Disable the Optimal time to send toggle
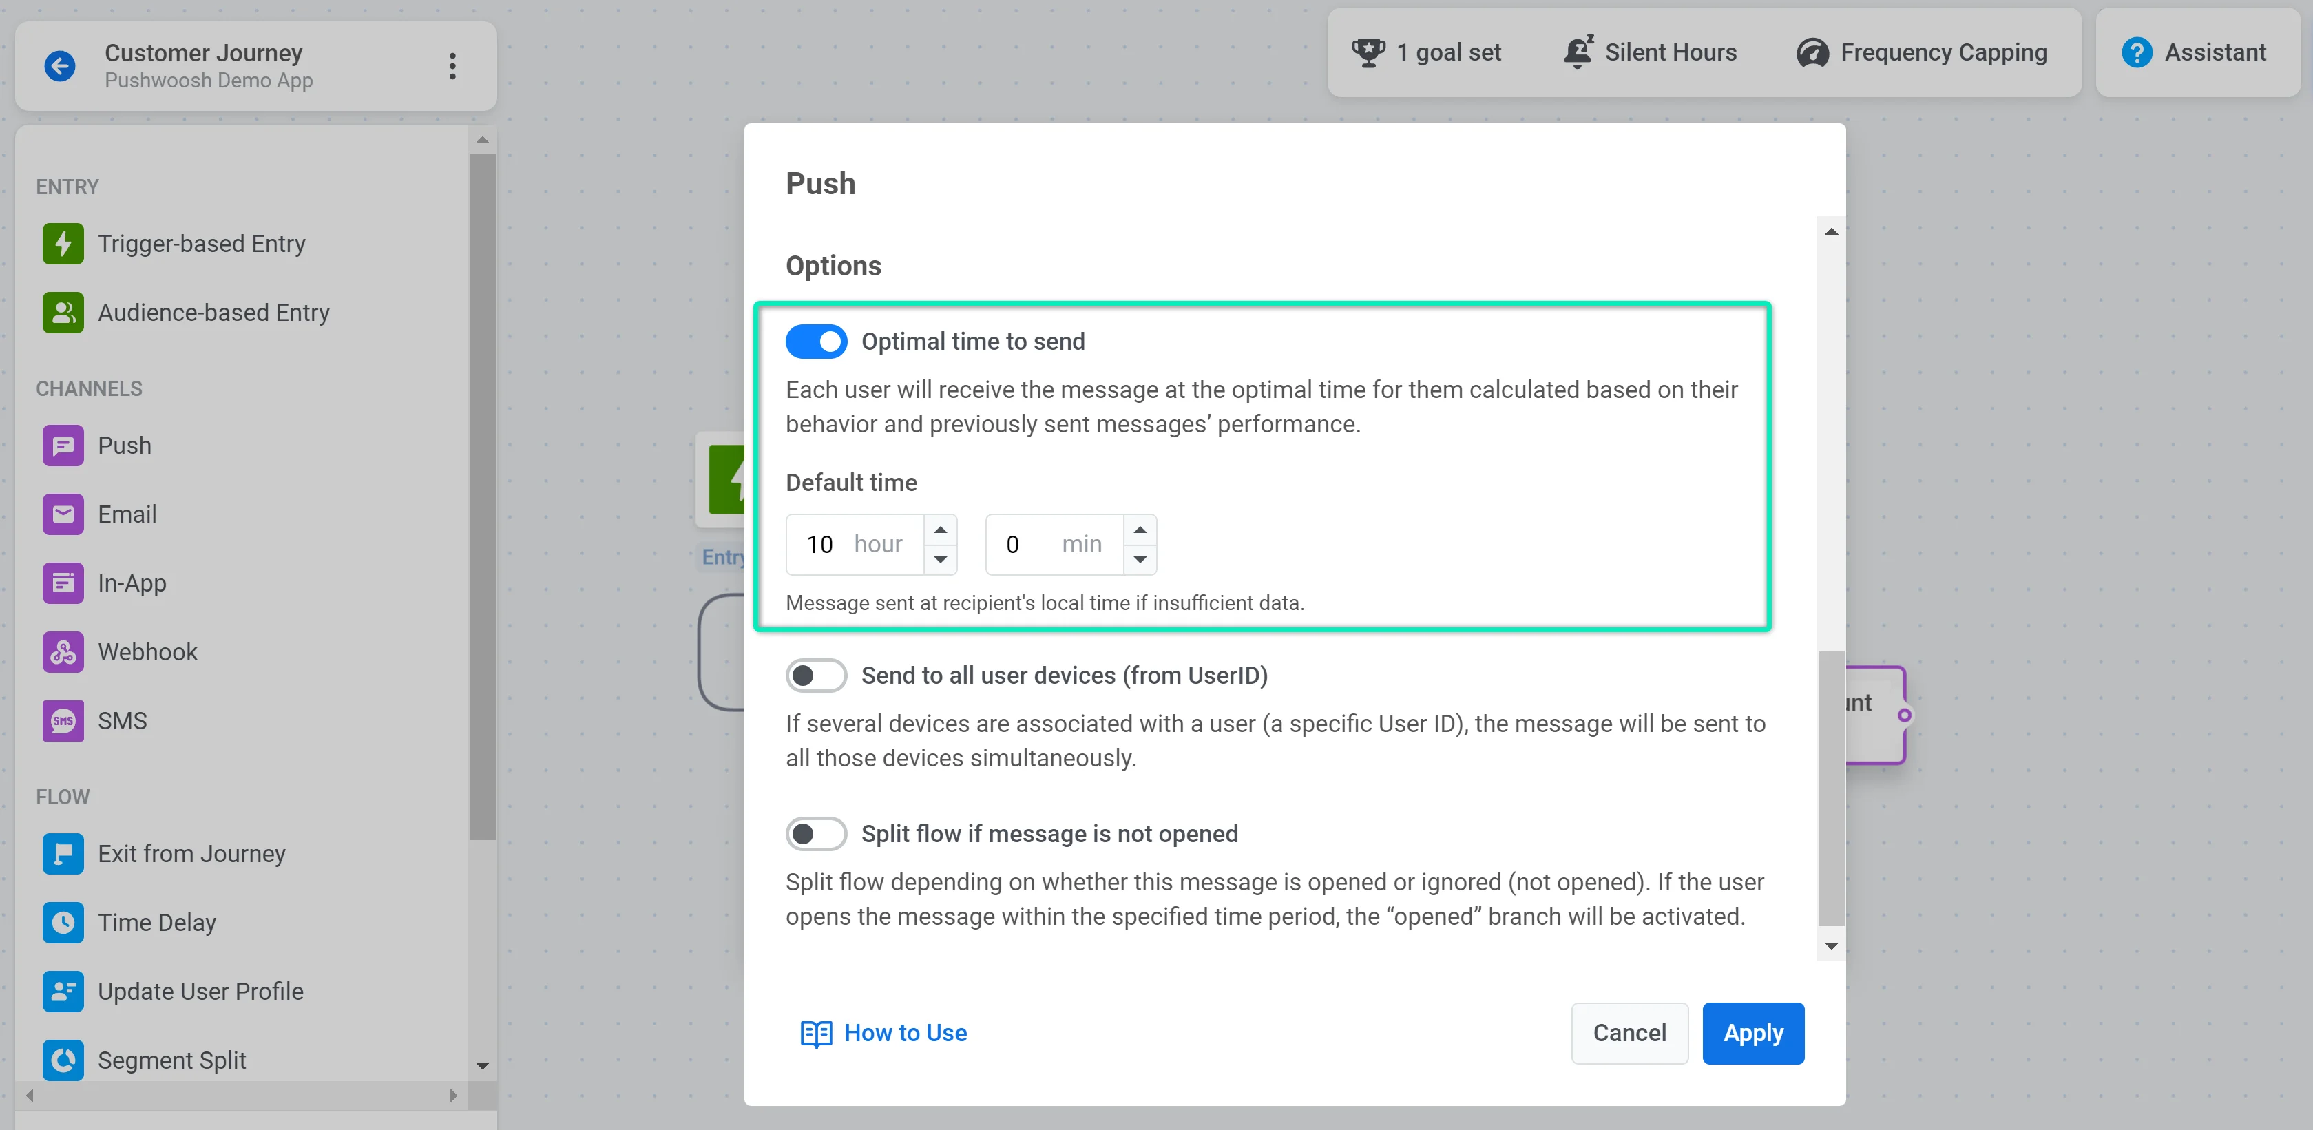 pos(815,342)
